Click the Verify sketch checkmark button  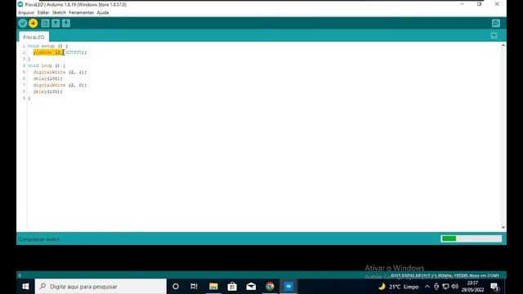(23, 23)
